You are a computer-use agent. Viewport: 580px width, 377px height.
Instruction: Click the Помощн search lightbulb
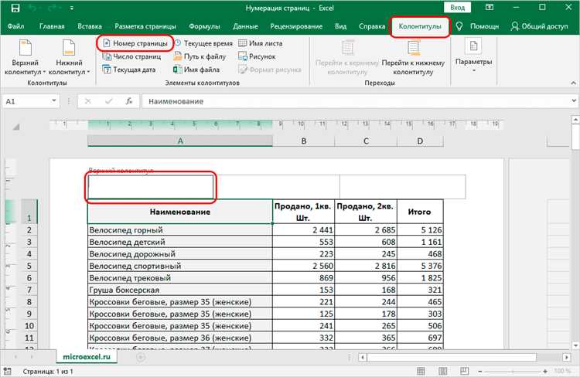[459, 26]
